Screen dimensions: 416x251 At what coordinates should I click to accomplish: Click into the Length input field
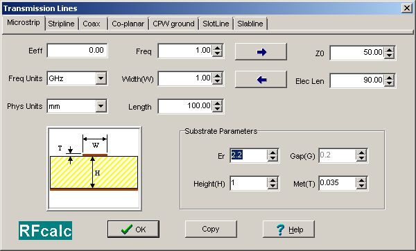click(185, 106)
